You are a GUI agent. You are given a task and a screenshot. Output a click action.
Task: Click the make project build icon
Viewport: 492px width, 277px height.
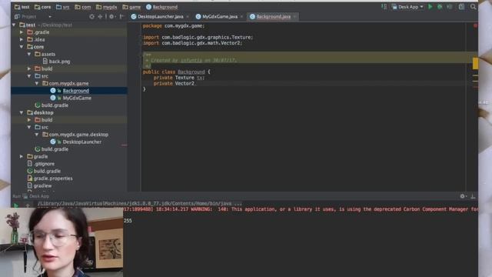[384, 7]
